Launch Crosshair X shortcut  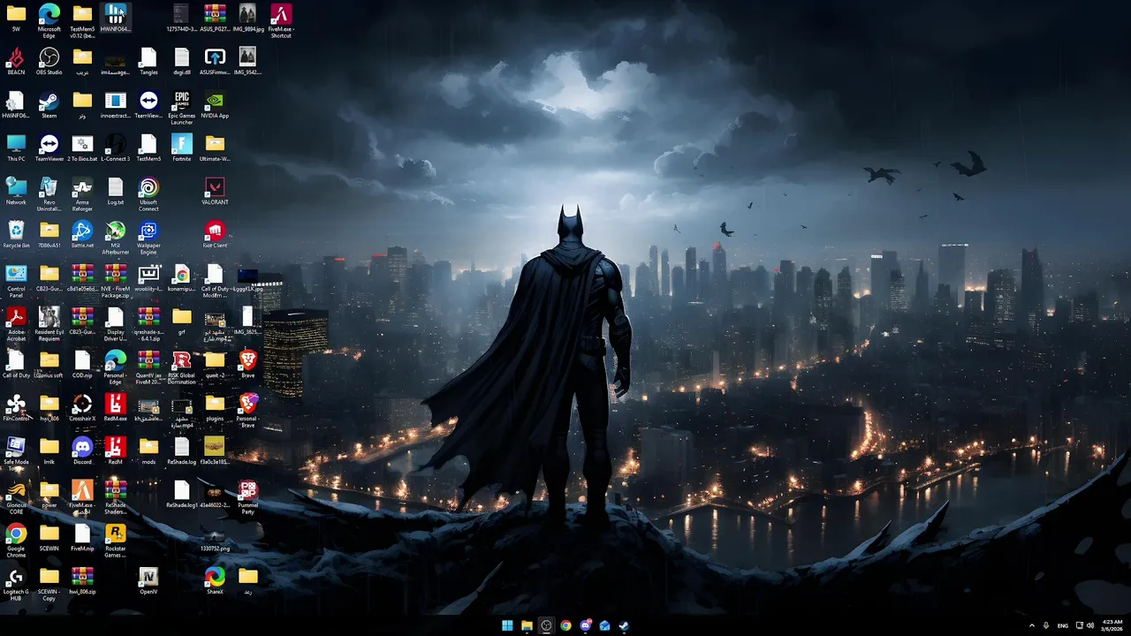point(82,409)
